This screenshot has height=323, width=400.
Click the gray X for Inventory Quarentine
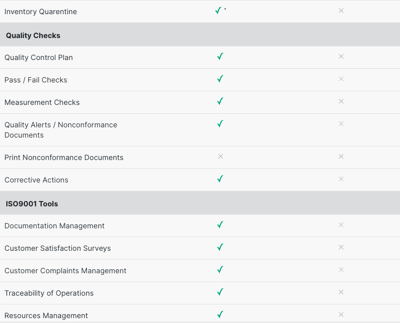341,11
